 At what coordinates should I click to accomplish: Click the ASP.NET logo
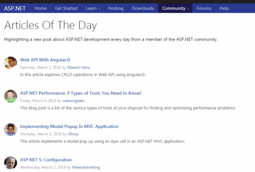[x=15, y=8]
